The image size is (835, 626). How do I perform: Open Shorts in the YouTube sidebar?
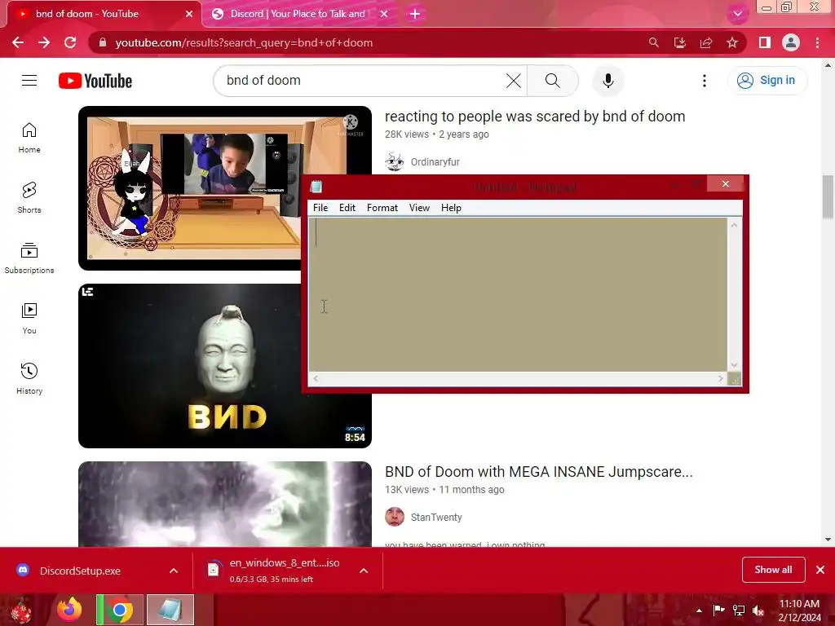(29, 198)
